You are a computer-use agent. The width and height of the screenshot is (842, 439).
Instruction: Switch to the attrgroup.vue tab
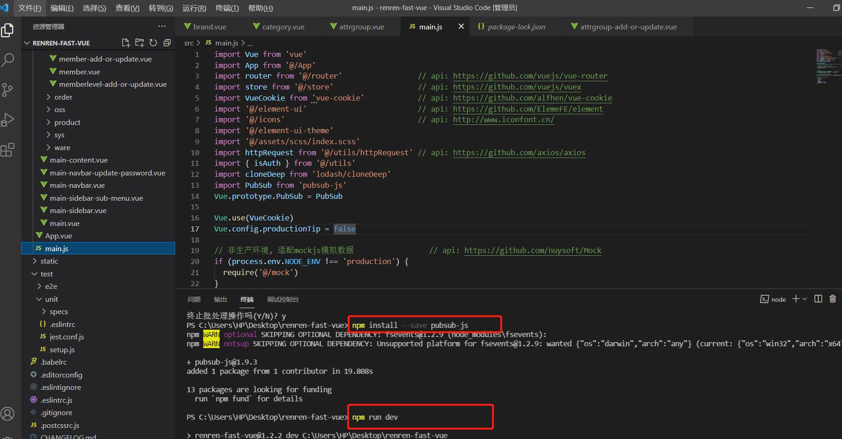click(x=362, y=27)
